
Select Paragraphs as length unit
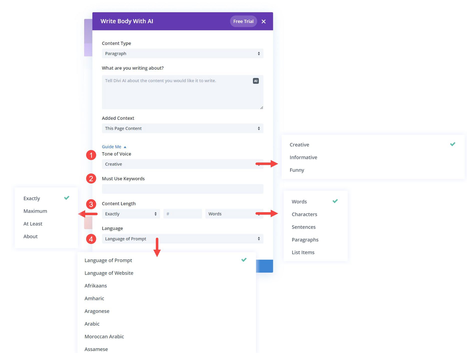pyautogui.click(x=305, y=240)
